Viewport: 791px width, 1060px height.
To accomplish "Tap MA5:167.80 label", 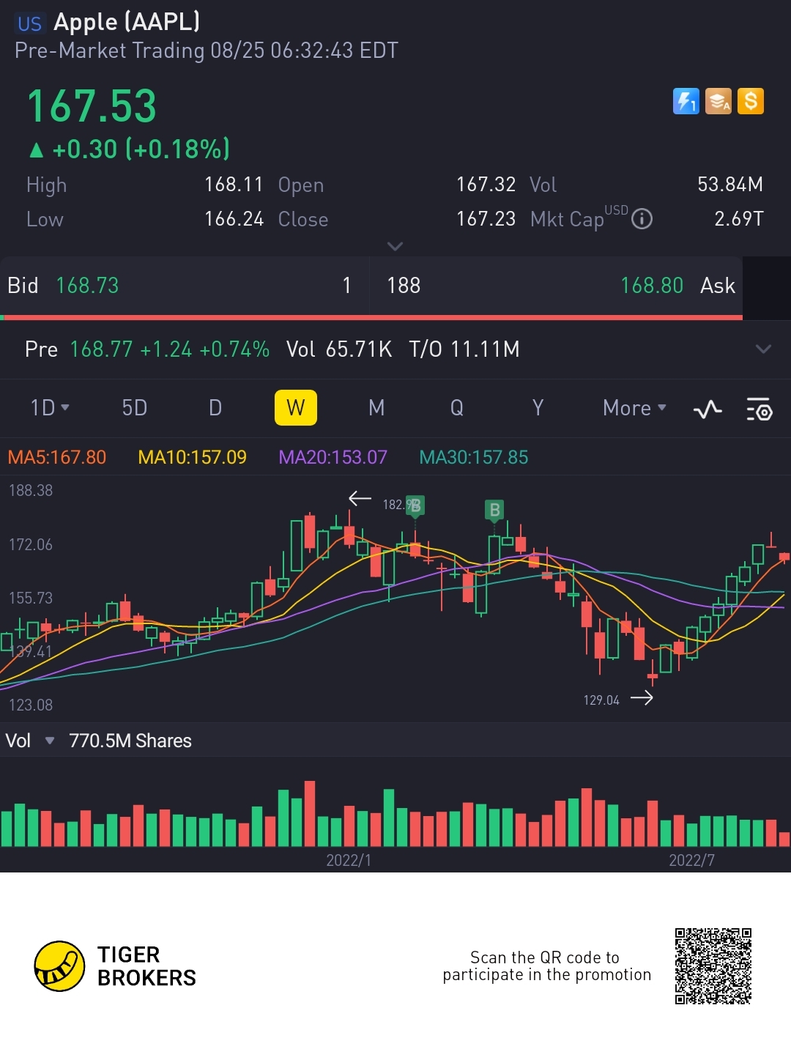I will [57, 457].
